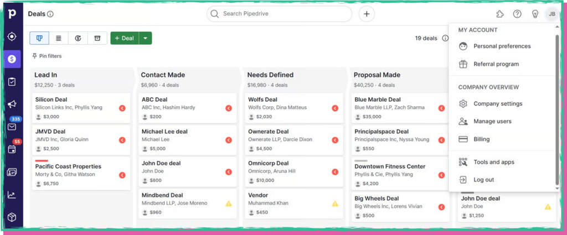Open the marketplace puzzle icon
The width and height of the screenshot is (567, 235).
[500, 14]
